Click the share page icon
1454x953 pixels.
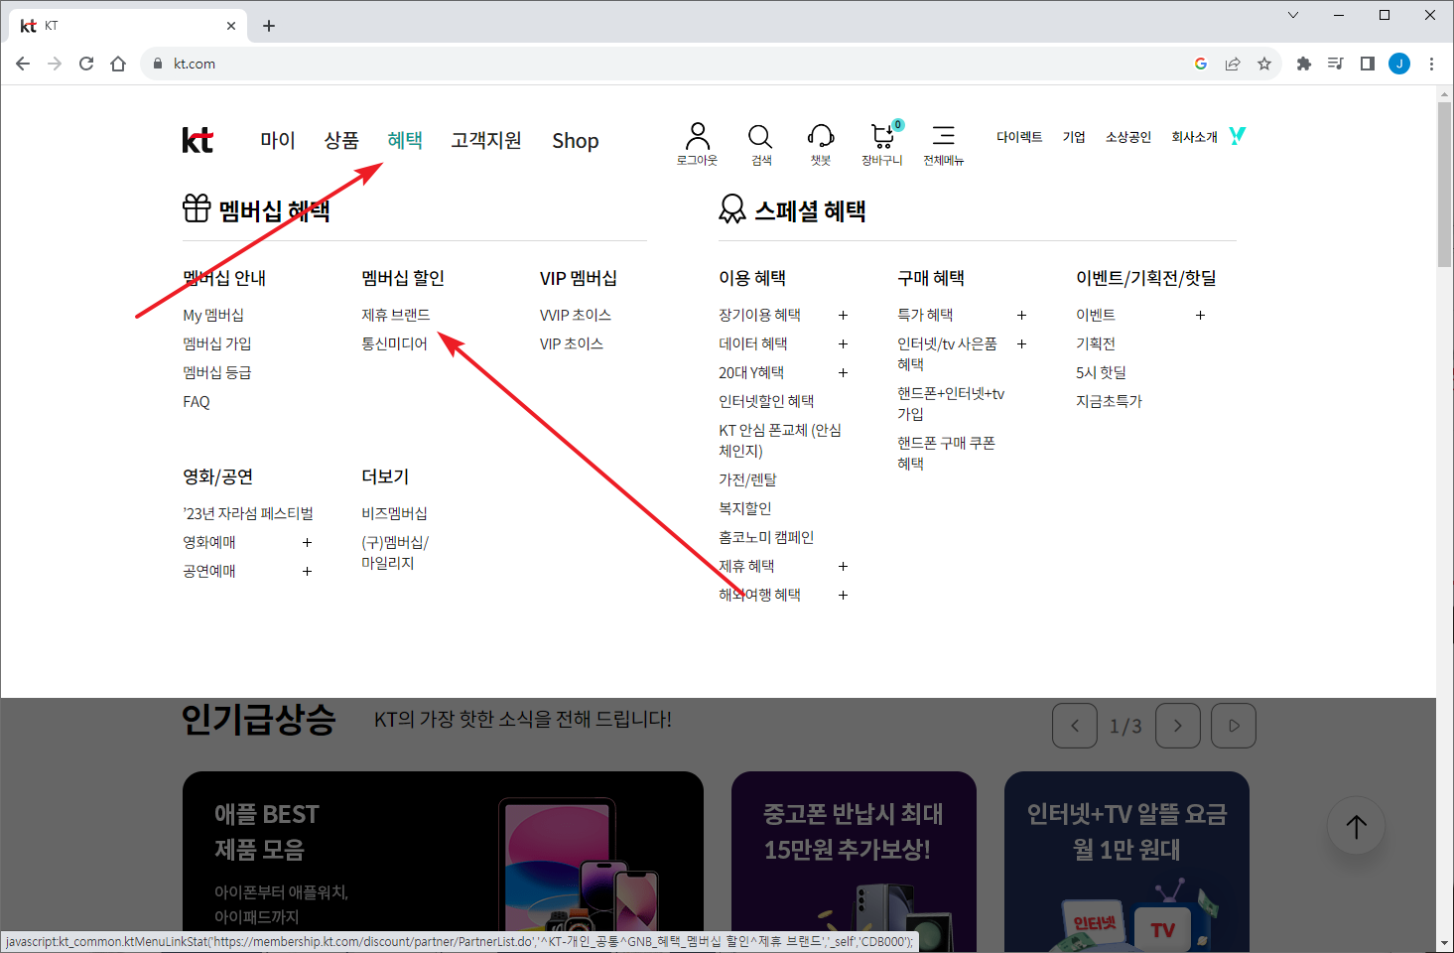[x=1233, y=64]
